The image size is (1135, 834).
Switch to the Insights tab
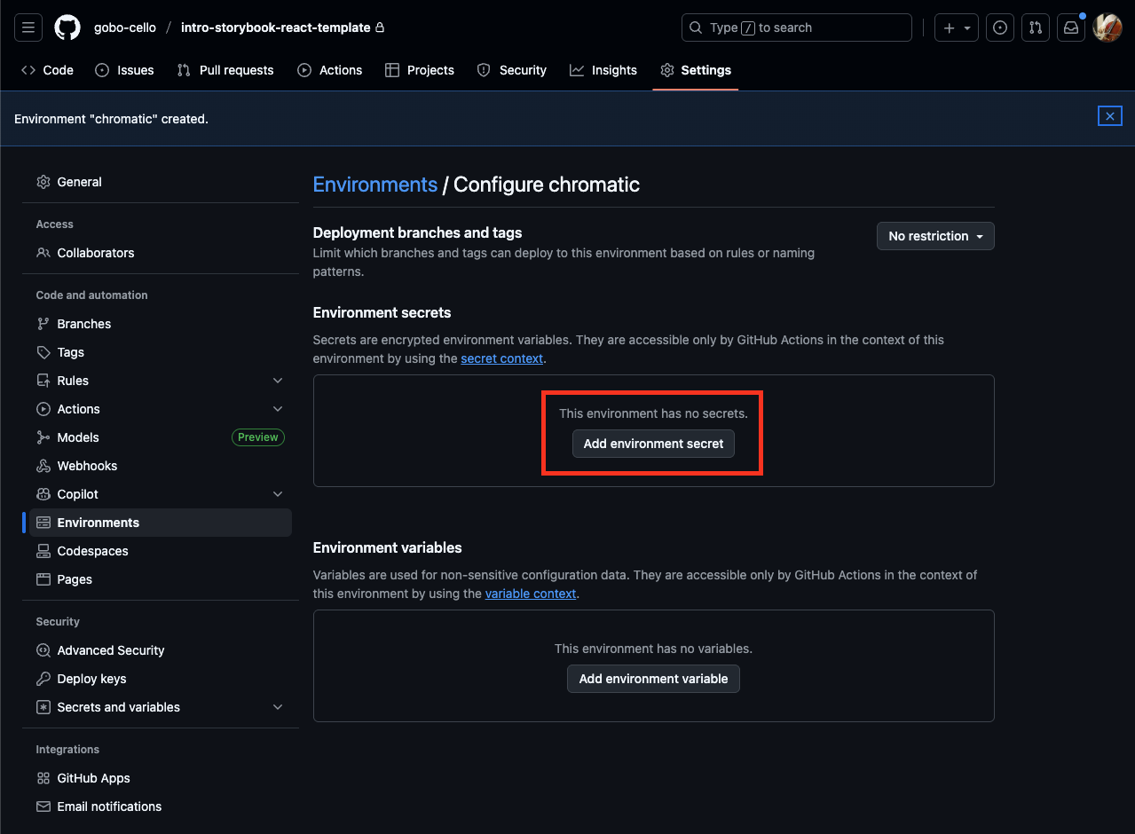(603, 70)
